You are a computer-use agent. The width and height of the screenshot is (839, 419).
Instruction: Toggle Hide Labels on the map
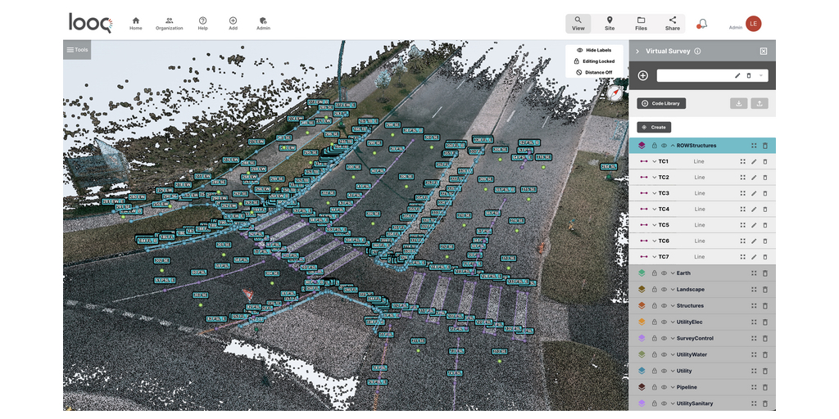pyautogui.click(x=594, y=50)
